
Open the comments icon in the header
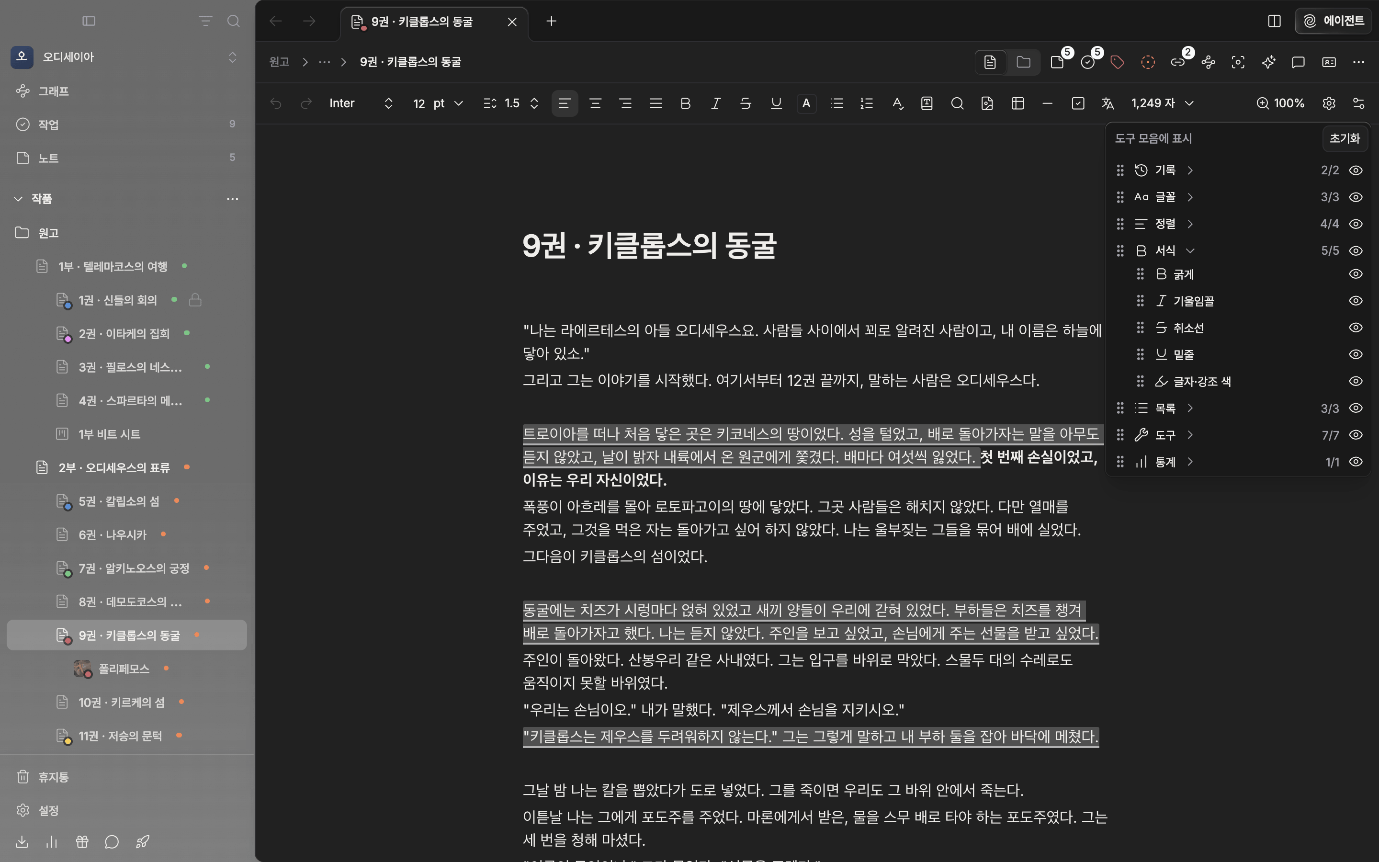(1299, 62)
